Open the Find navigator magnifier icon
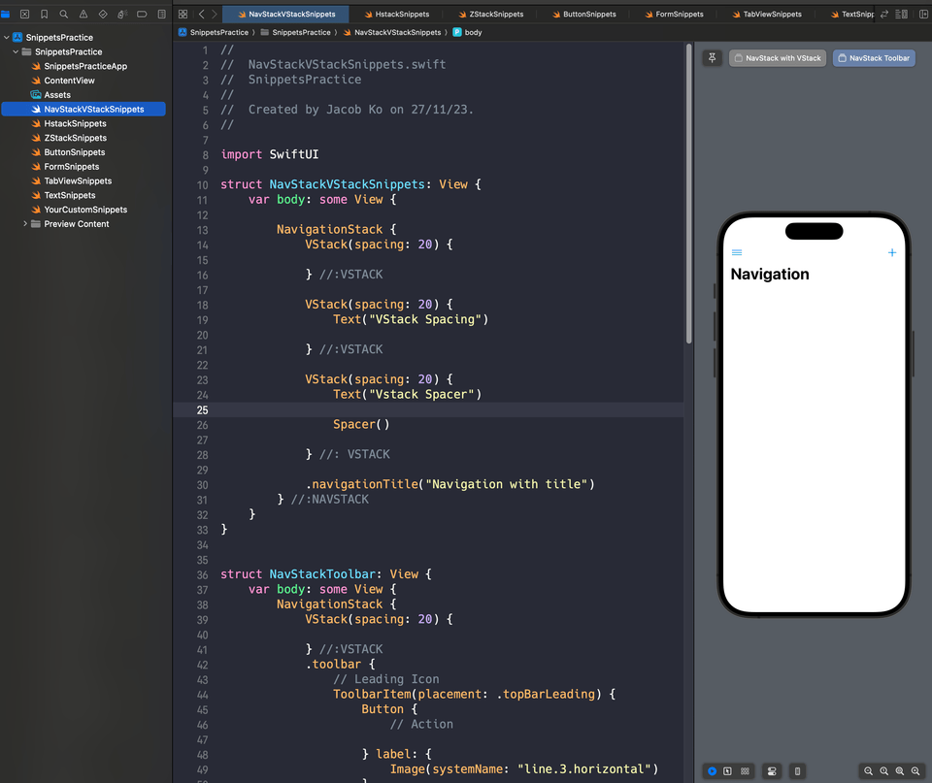Screen dimensions: 932x783 [64, 15]
